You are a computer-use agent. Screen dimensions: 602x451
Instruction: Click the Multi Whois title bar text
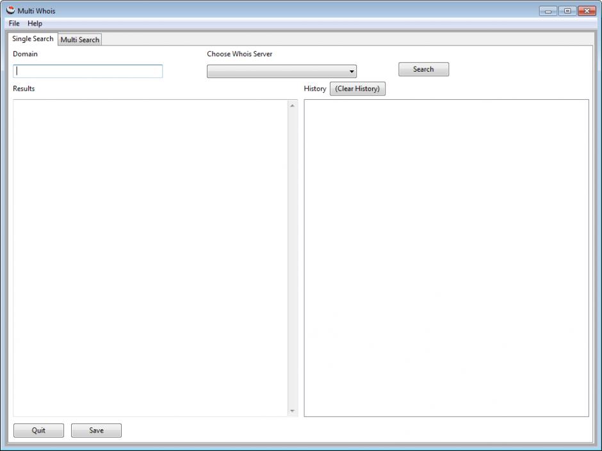pos(37,11)
